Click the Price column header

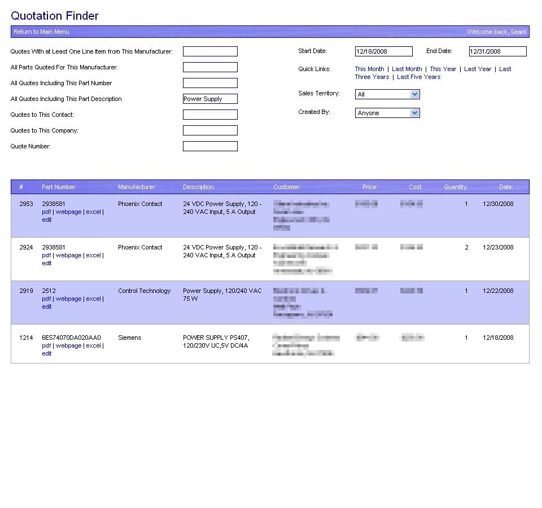pyautogui.click(x=370, y=187)
